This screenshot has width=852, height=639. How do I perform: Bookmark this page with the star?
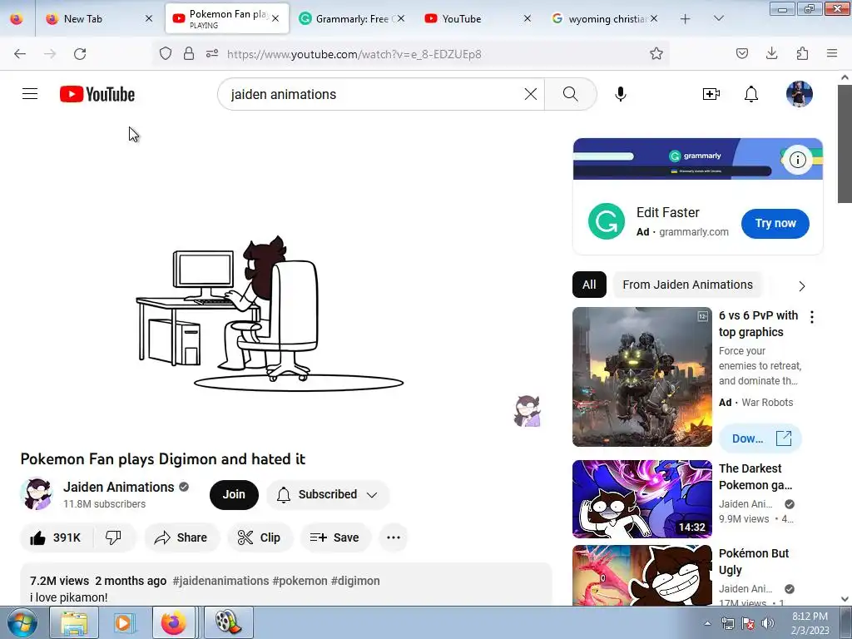click(656, 54)
